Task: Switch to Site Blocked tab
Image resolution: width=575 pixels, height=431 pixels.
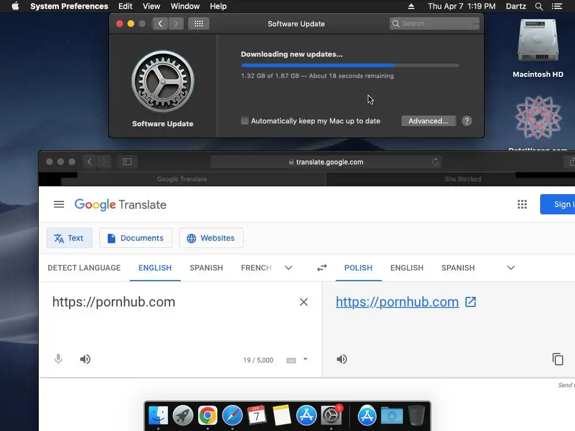Action: pyautogui.click(x=463, y=179)
